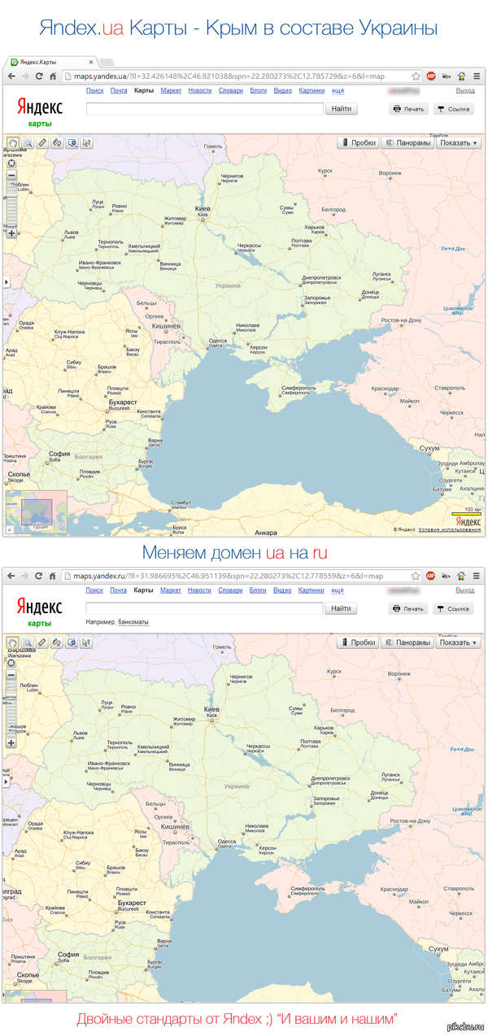
Task: Click the sixth toolbar tool in the yandex.ua map
Action: tap(86, 142)
